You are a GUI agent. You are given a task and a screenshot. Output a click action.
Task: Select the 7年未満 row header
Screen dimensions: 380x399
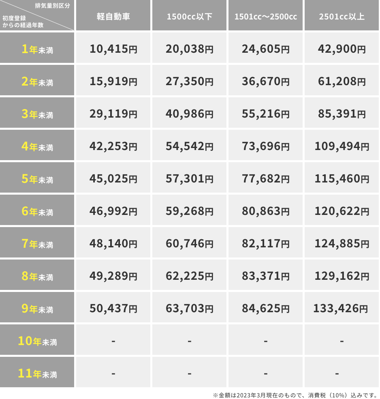(x=37, y=244)
